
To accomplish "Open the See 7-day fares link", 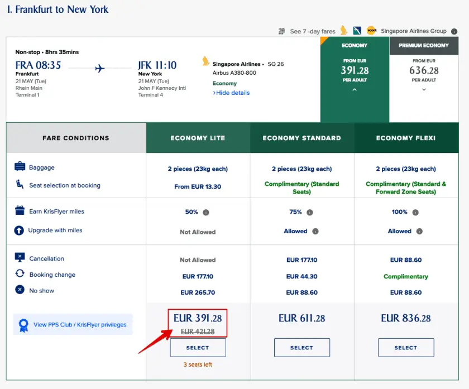I will tap(313, 31).
